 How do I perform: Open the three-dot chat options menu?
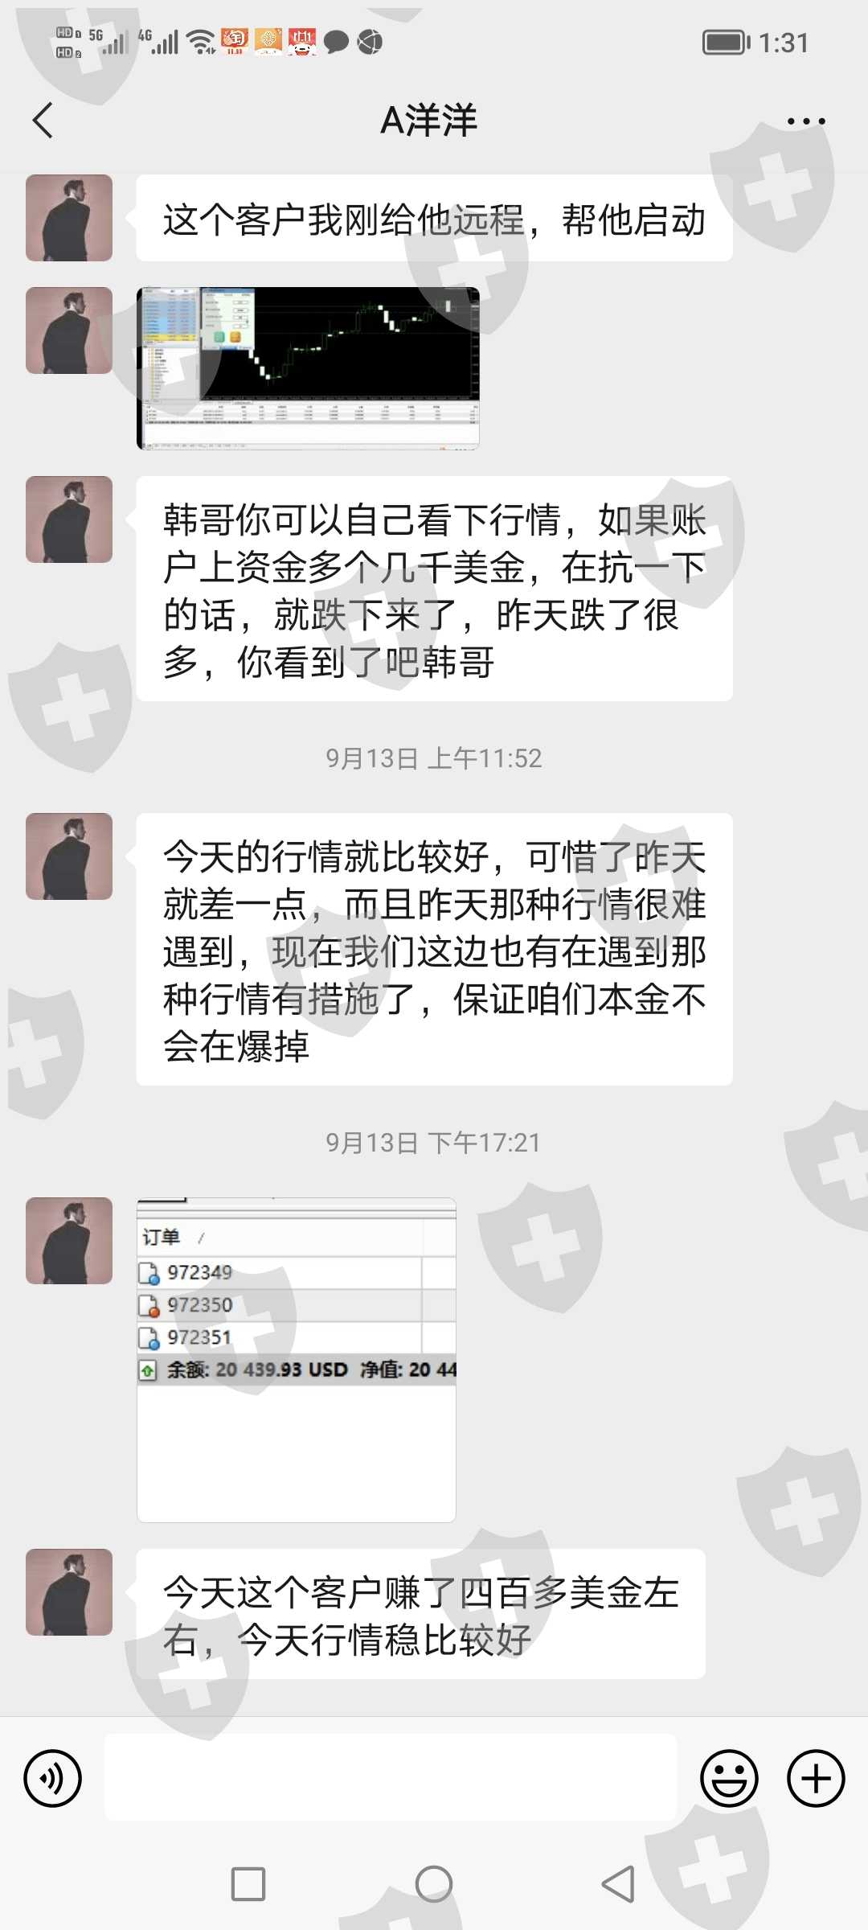click(806, 121)
